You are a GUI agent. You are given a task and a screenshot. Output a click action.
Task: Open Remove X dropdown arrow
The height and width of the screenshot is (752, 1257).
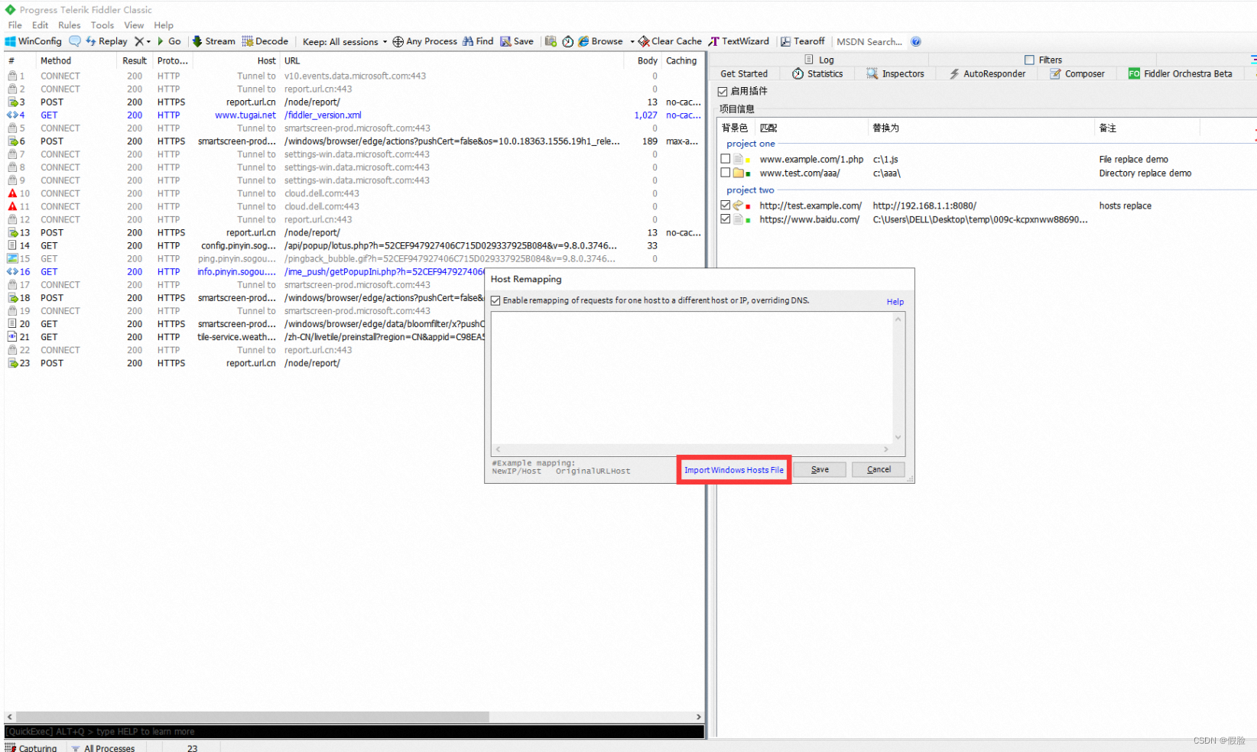tap(148, 42)
